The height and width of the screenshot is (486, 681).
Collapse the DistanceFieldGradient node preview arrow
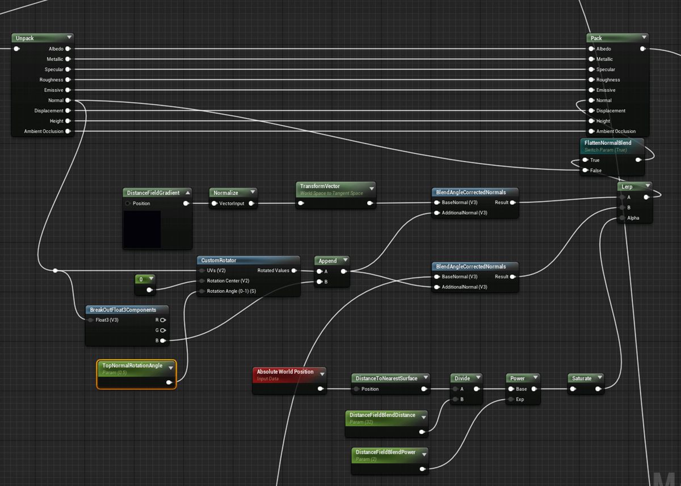187,193
